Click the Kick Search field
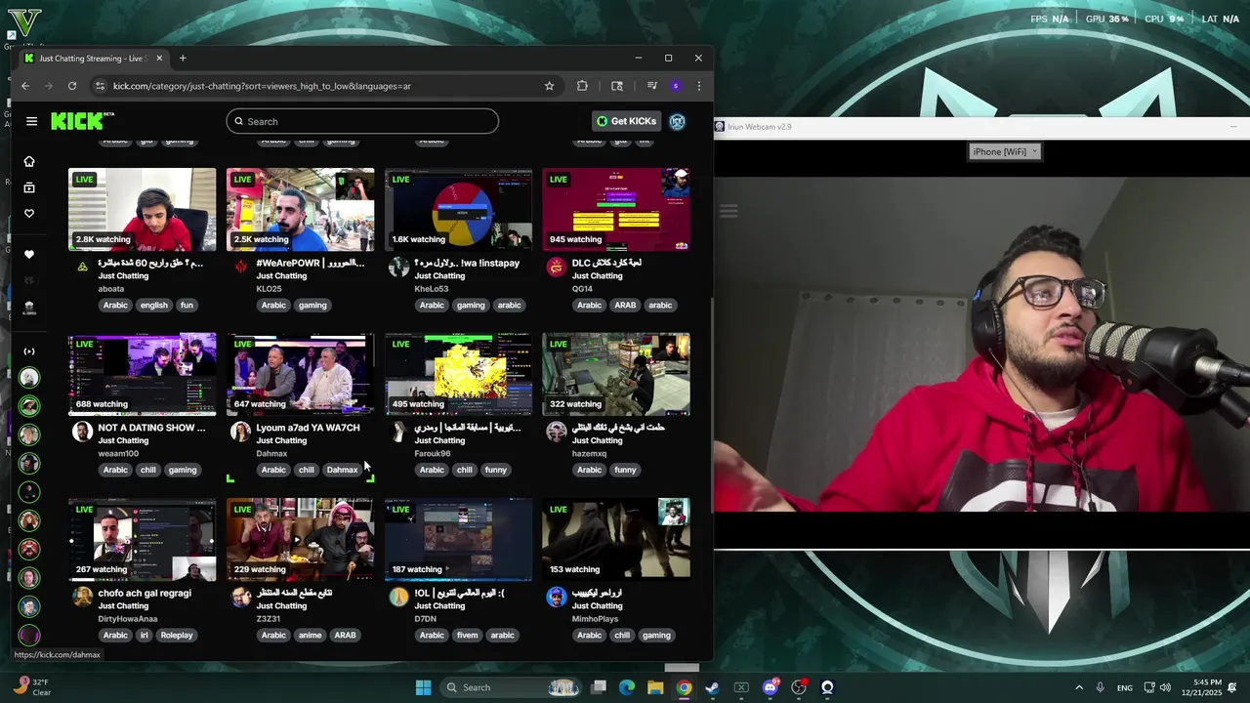The height and width of the screenshot is (703, 1250). tap(362, 121)
